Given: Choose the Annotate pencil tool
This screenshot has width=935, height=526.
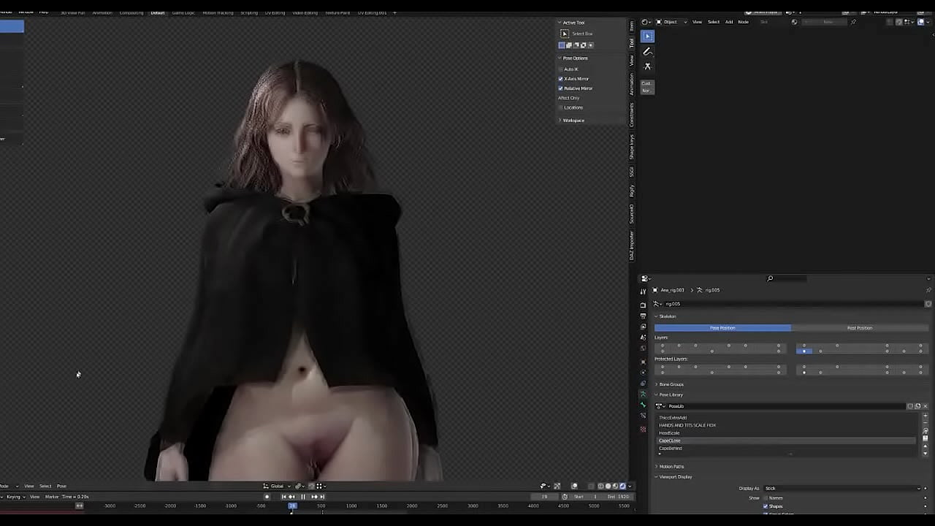Looking at the screenshot, I should tap(647, 52).
